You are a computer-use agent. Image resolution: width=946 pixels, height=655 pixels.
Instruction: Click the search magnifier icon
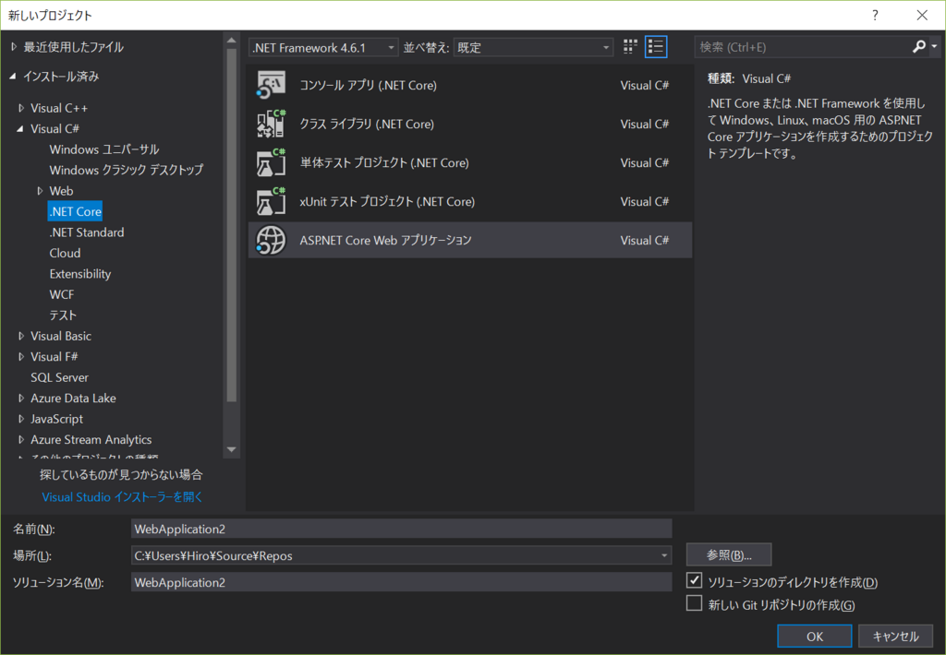tap(919, 47)
